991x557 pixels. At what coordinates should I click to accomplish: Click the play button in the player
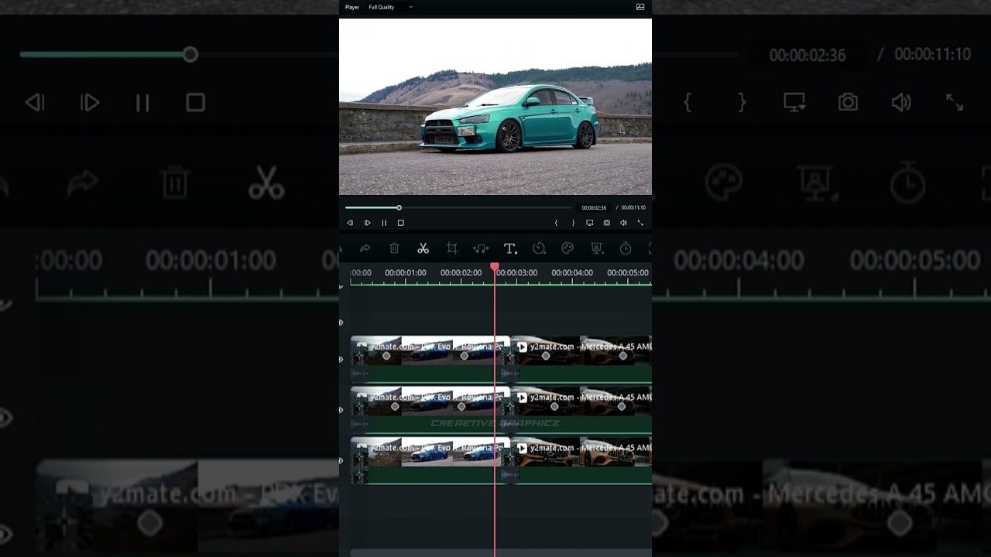click(367, 223)
